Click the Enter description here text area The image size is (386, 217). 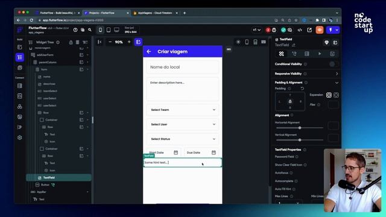(x=183, y=89)
